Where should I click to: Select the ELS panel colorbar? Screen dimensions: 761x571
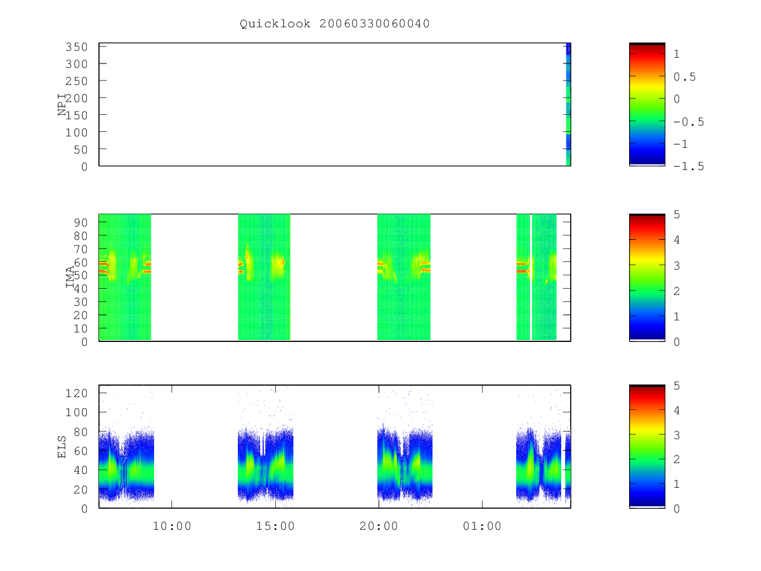point(647,446)
